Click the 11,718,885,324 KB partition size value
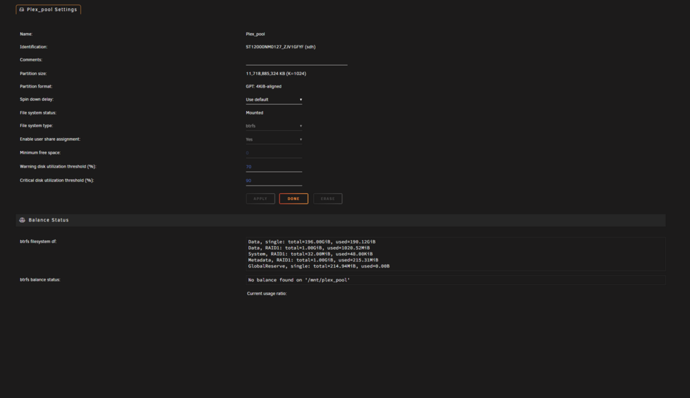This screenshot has width=690, height=398. (276, 73)
